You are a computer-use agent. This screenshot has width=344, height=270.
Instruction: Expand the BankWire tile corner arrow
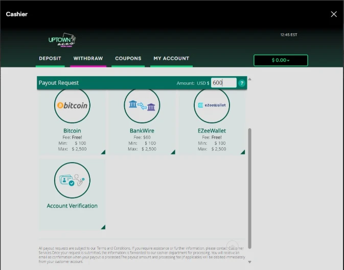173,152
